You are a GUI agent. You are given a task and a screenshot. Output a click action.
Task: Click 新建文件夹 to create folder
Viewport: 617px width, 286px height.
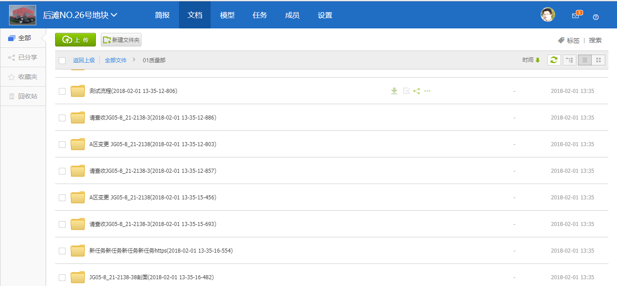click(x=122, y=40)
